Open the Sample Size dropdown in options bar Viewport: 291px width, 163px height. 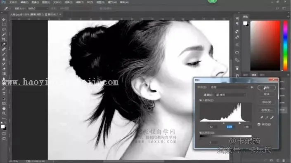click(x=38, y=9)
